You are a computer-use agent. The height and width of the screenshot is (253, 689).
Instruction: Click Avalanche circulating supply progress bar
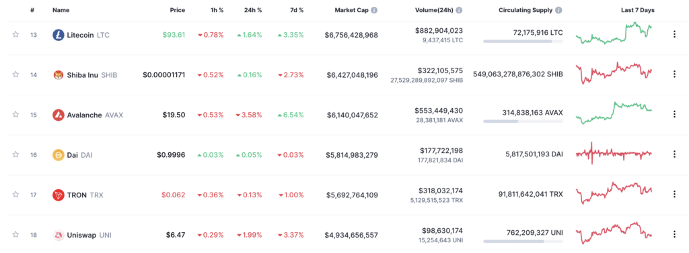[523, 121]
